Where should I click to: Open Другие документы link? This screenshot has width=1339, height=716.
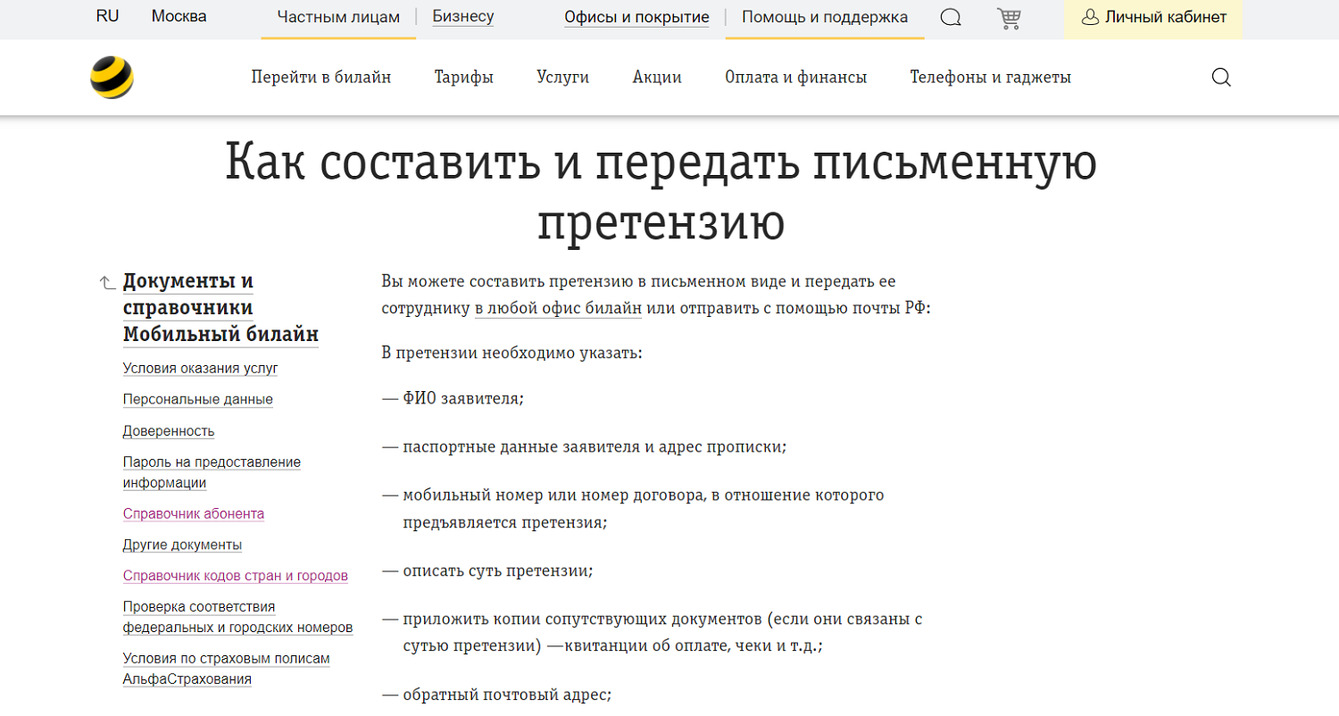(182, 545)
